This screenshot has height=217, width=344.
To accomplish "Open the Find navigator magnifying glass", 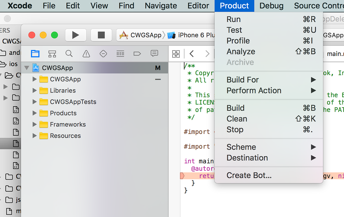I will click(69, 53).
